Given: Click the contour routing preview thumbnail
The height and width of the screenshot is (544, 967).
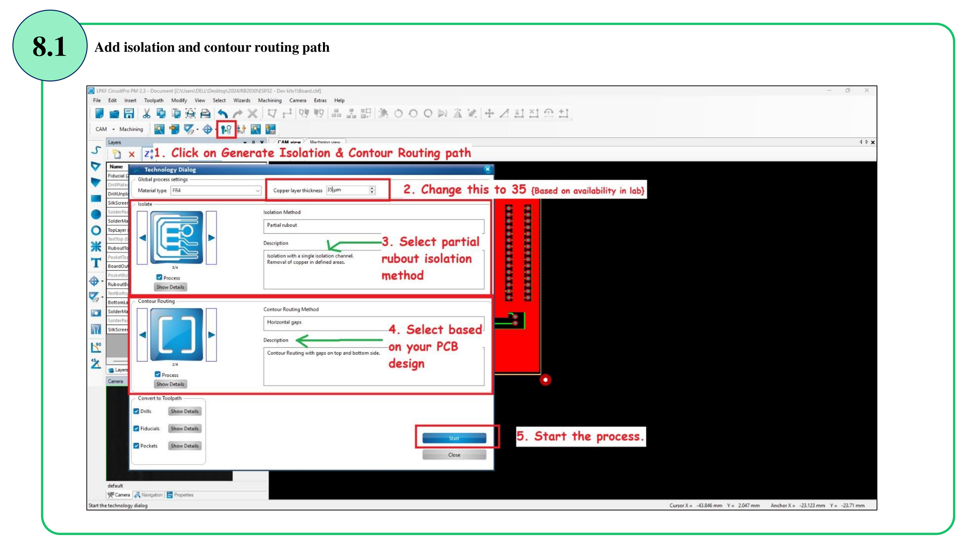Looking at the screenshot, I should pos(176,335).
